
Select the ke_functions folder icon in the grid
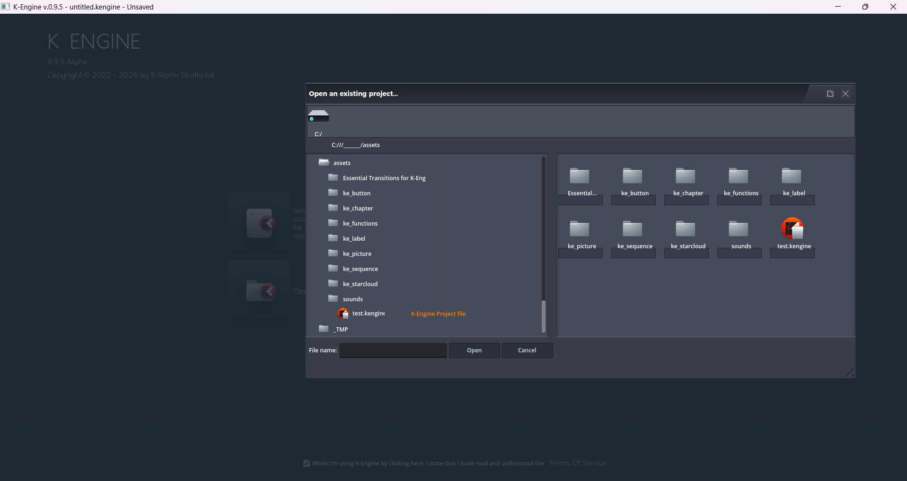[739, 176]
